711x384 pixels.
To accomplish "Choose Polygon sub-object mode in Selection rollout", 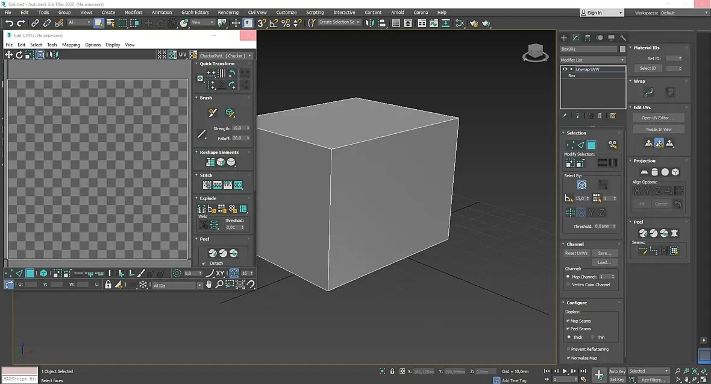I will [592, 145].
